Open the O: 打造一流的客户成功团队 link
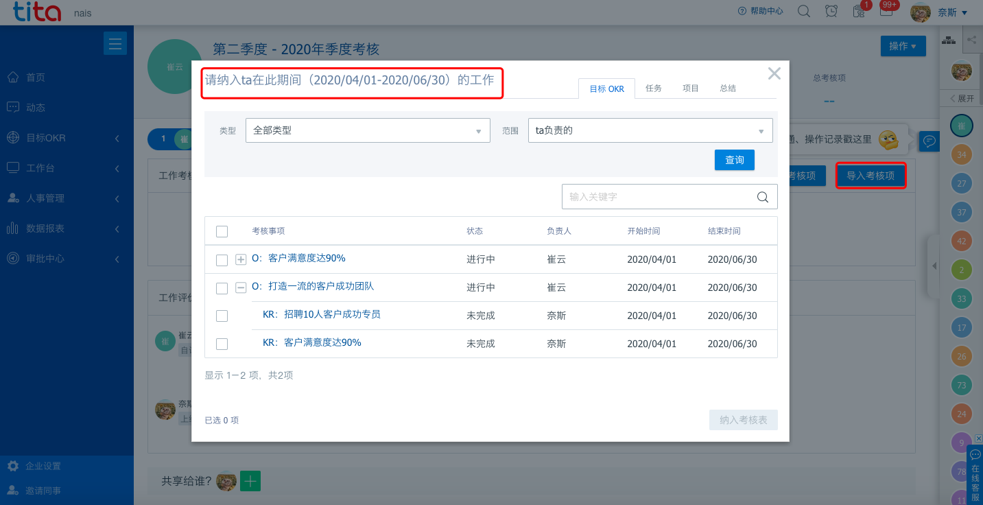This screenshot has width=983, height=505. click(x=313, y=286)
